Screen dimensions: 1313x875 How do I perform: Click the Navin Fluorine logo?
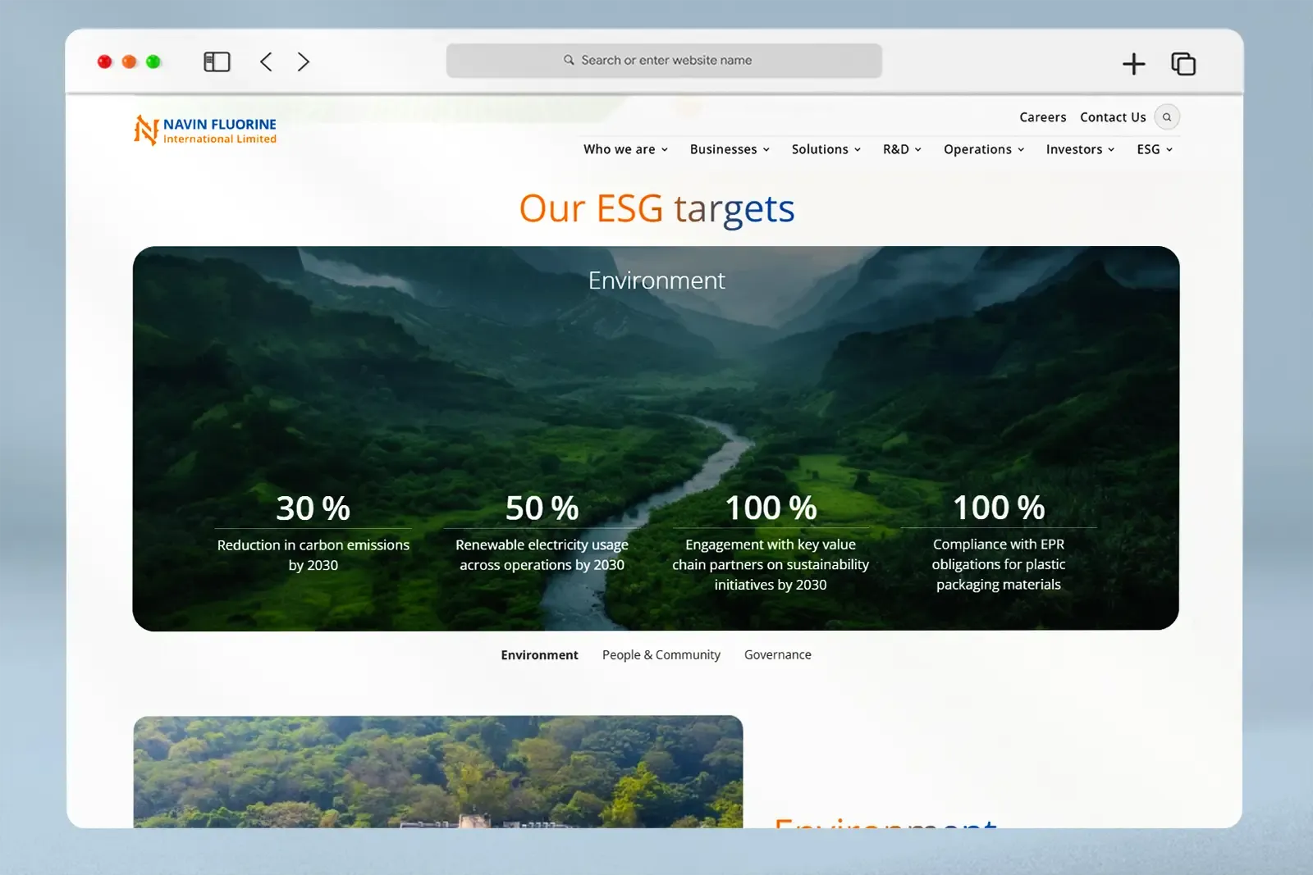pyautogui.click(x=205, y=130)
